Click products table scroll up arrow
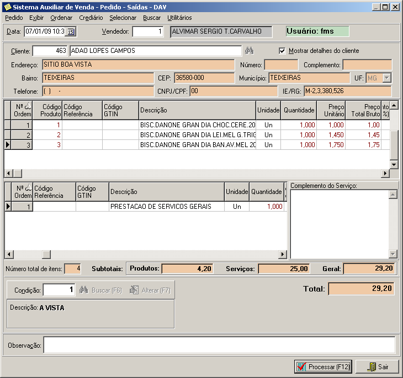The height and width of the screenshot is (378, 403). [394, 105]
